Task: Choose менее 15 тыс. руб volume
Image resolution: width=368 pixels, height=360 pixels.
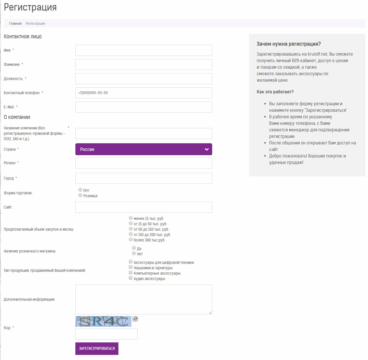Action: pyautogui.click(x=131, y=218)
